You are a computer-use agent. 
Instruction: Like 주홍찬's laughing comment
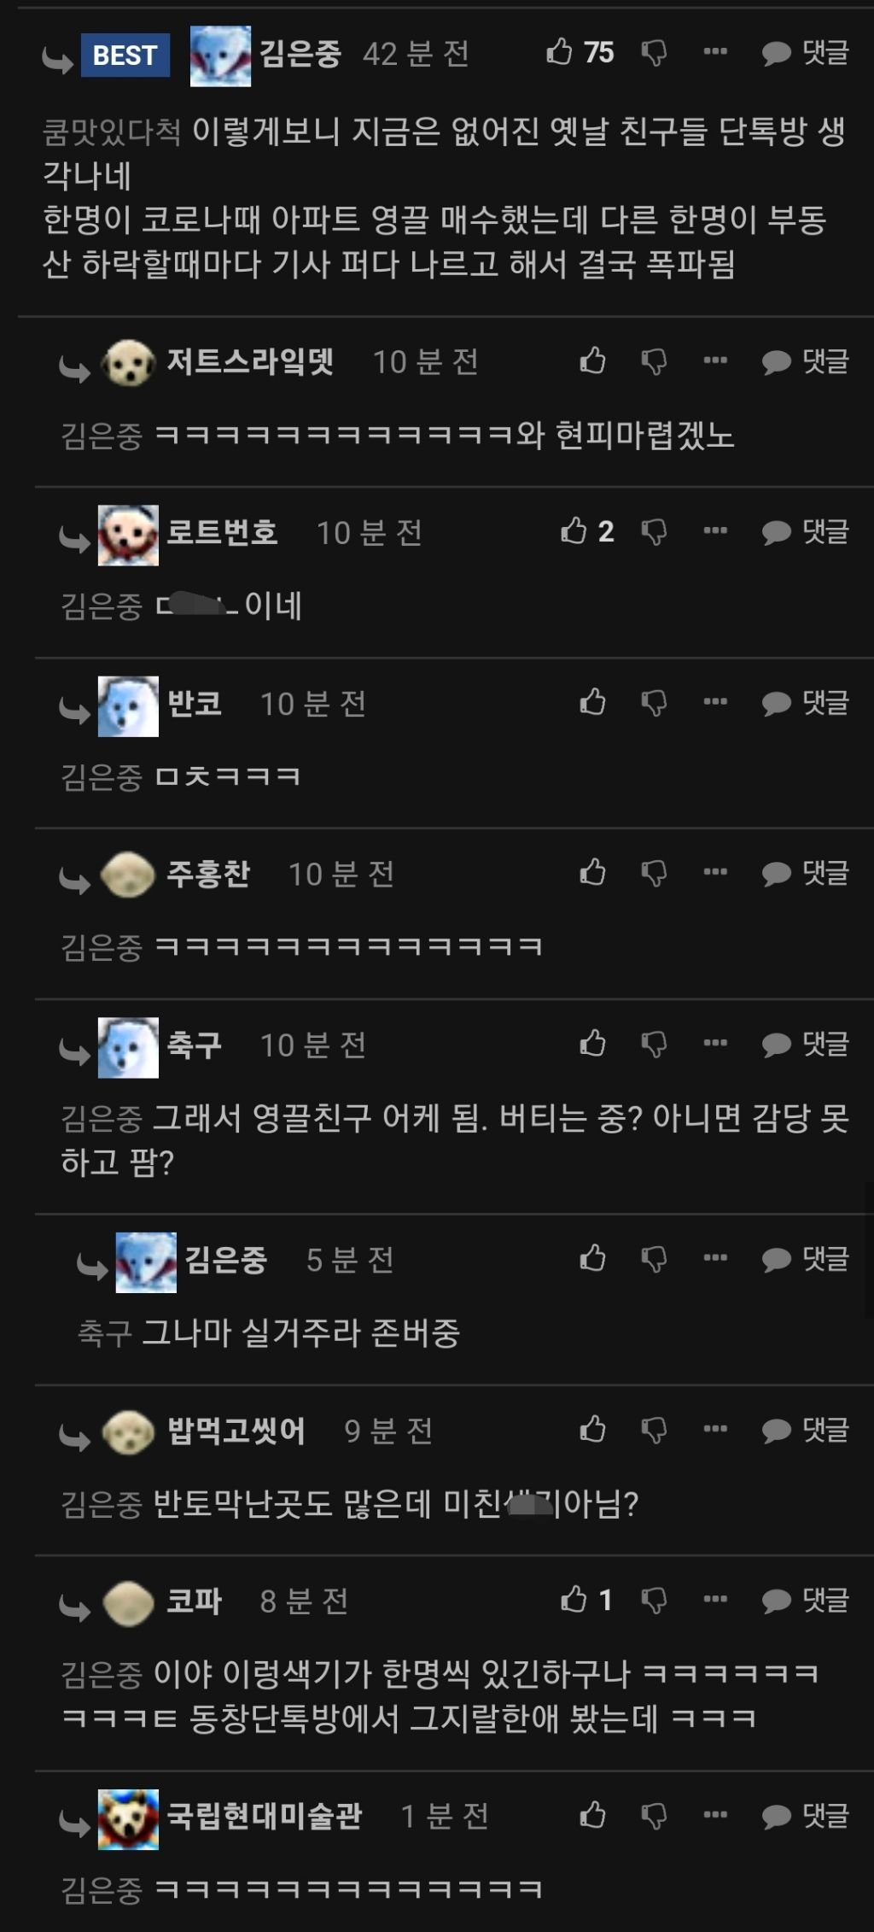[x=592, y=872]
